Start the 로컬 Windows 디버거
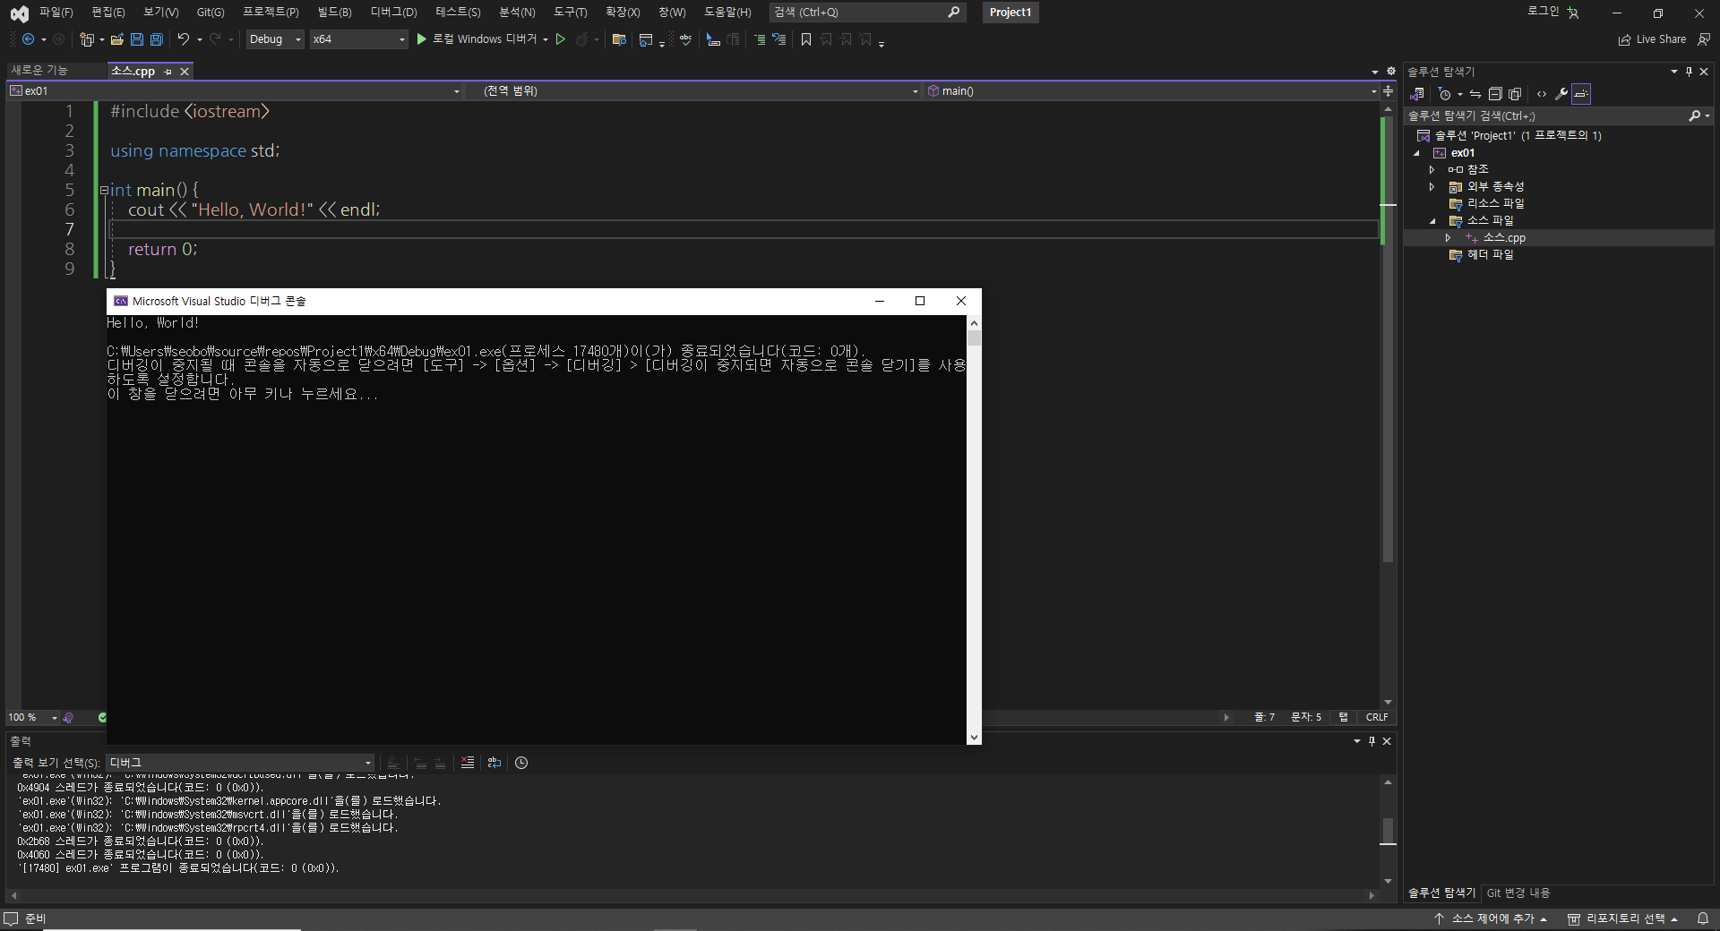The width and height of the screenshot is (1720, 931). coord(476,39)
